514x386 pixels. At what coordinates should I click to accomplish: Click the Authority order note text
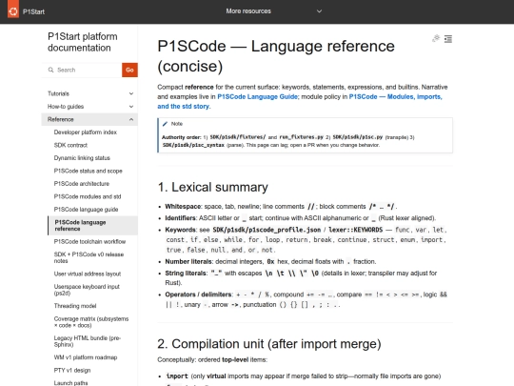[181, 137]
